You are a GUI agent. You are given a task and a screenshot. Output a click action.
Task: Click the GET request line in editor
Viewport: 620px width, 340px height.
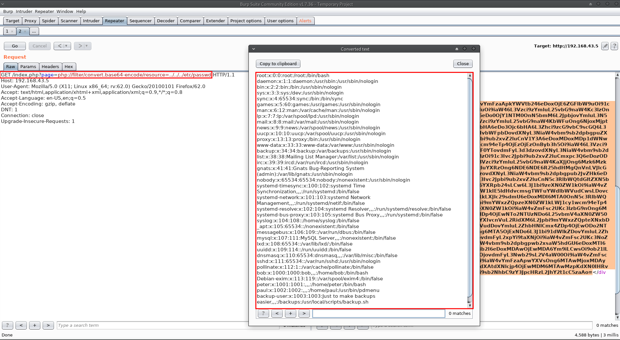(x=118, y=75)
